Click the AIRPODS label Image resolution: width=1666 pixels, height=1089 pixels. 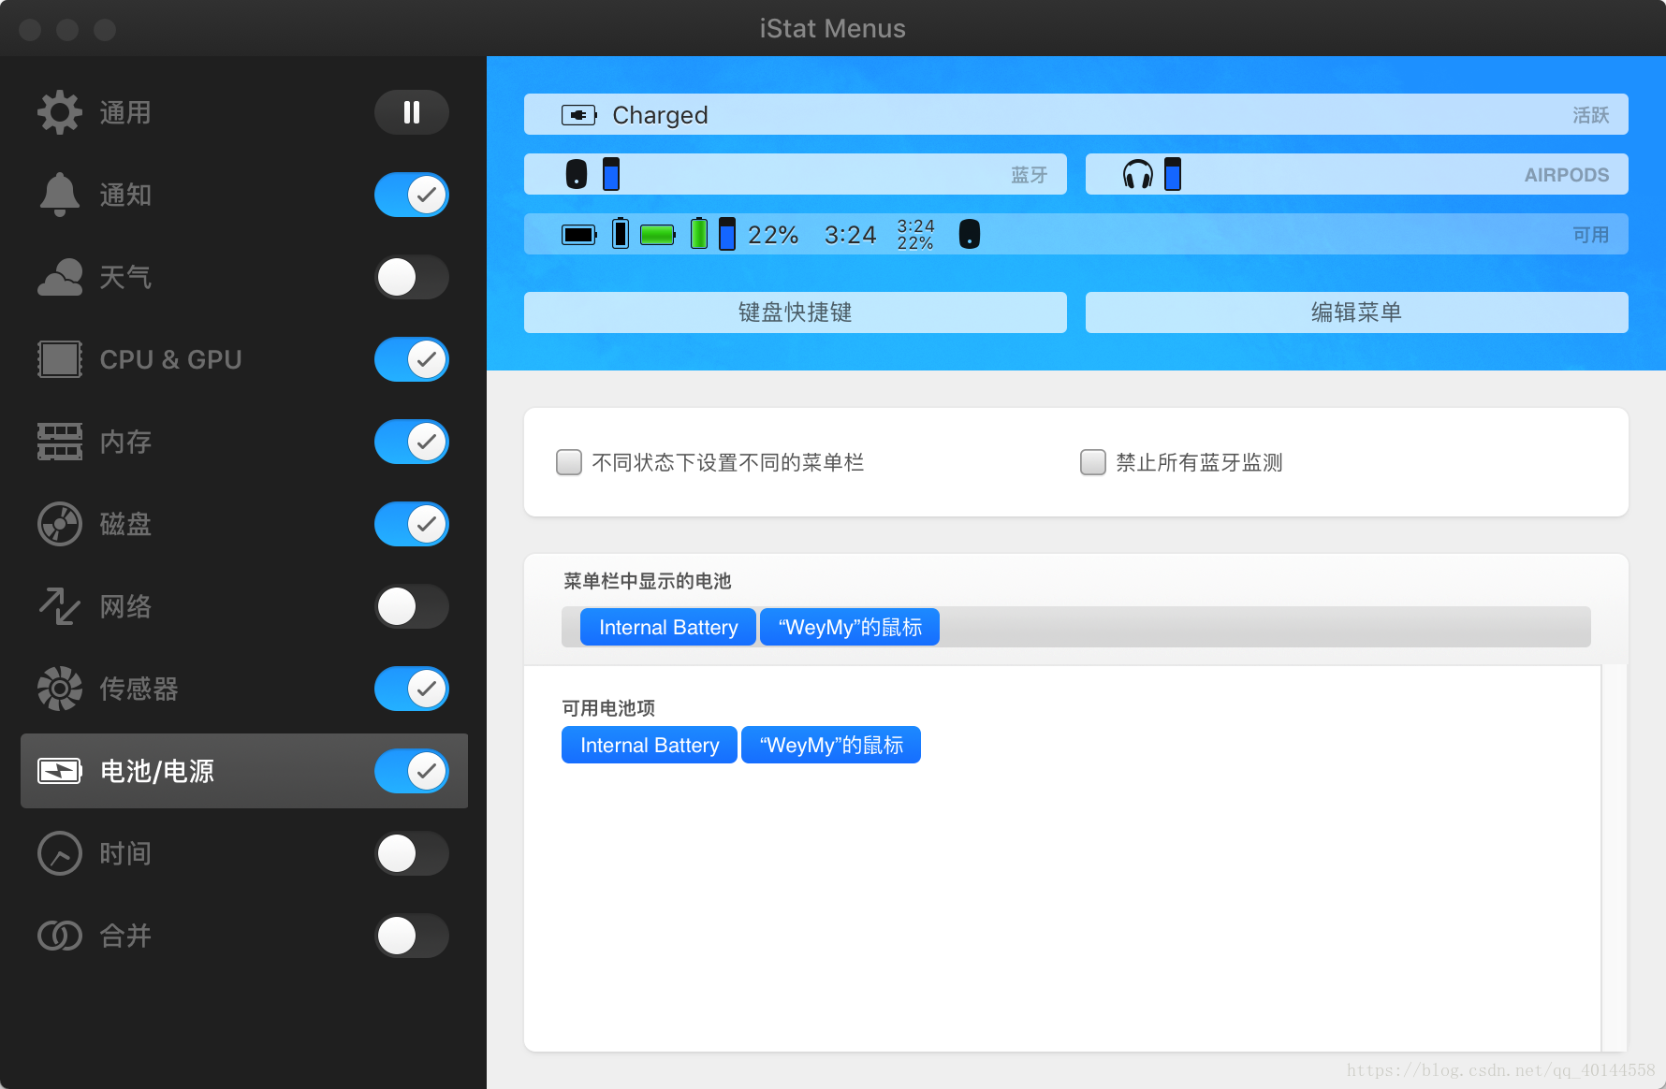point(1567,175)
